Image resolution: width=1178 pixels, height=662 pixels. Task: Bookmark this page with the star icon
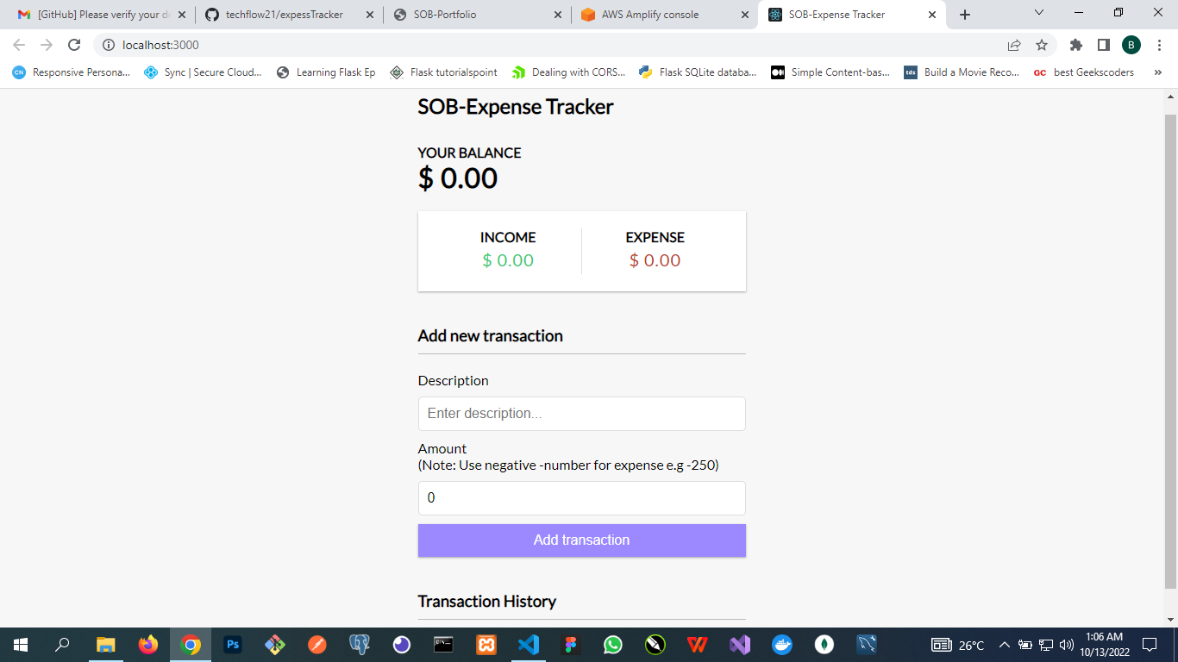pyautogui.click(x=1042, y=45)
